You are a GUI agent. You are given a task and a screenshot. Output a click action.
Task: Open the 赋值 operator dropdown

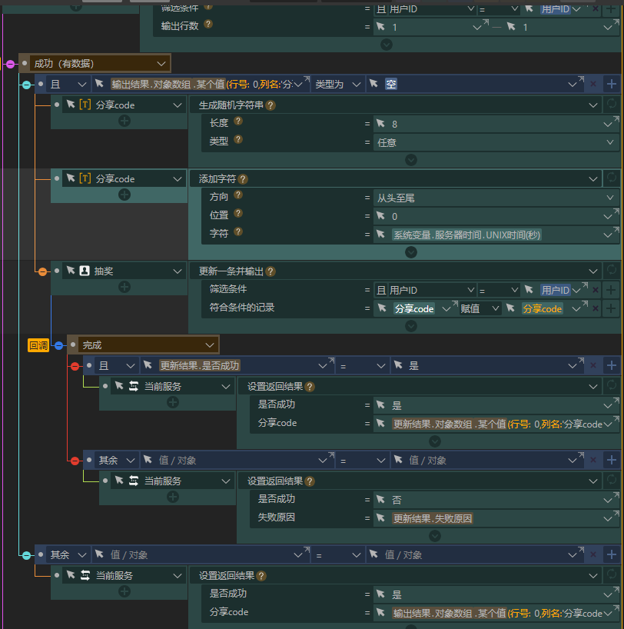pos(480,308)
